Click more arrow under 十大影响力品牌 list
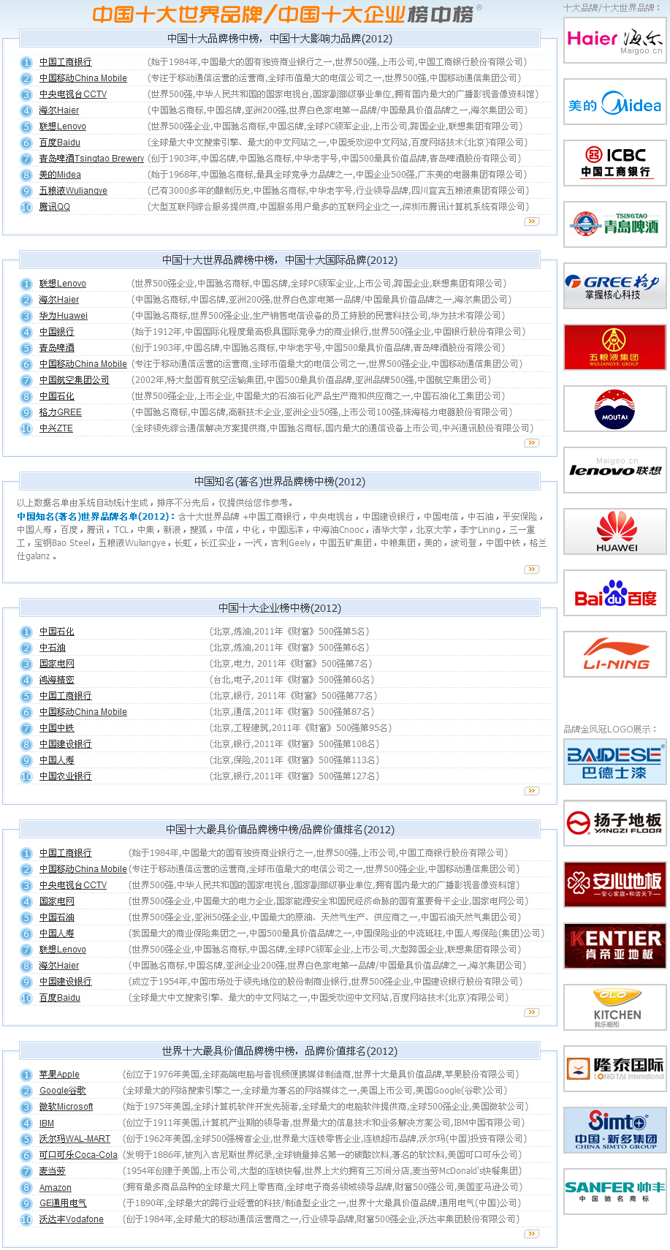The height and width of the screenshot is (1250, 670). coord(532,221)
